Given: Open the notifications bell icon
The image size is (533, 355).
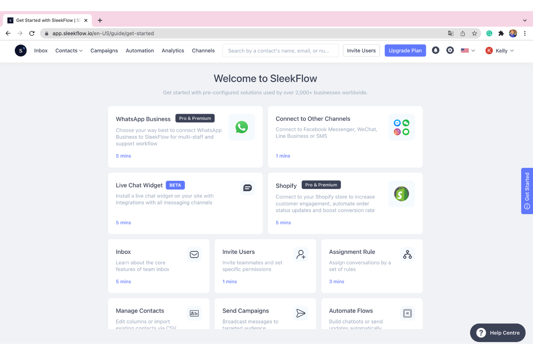Looking at the screenshot, I should coord(435,50).
